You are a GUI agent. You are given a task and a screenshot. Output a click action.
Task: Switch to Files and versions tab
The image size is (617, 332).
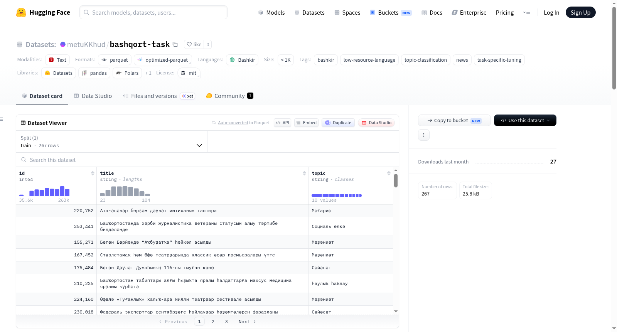click(x=159, y=96)
